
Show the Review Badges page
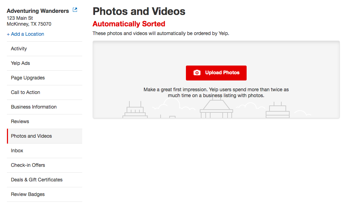pos(28,194)
